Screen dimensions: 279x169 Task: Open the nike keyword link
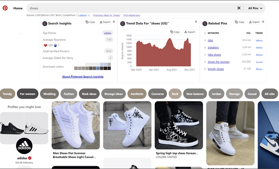(x=210, y=40)
